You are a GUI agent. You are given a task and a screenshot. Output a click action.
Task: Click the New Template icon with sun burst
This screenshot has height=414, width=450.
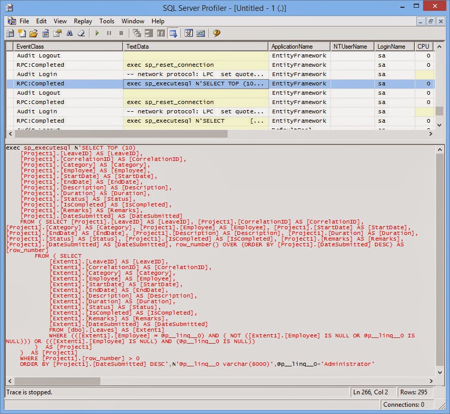[x=22, y=33]
